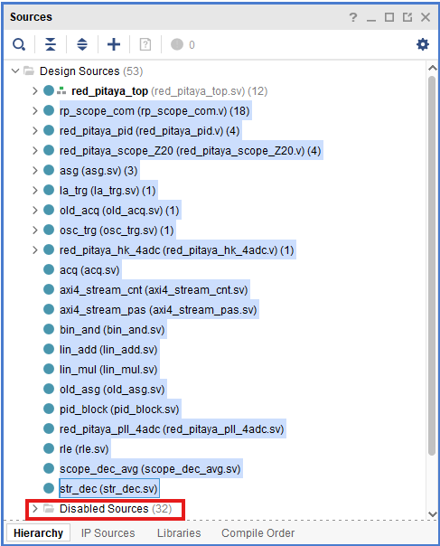Select scope_dec_avg (scope_dec_avg.sv)

[x=151, y=468]
